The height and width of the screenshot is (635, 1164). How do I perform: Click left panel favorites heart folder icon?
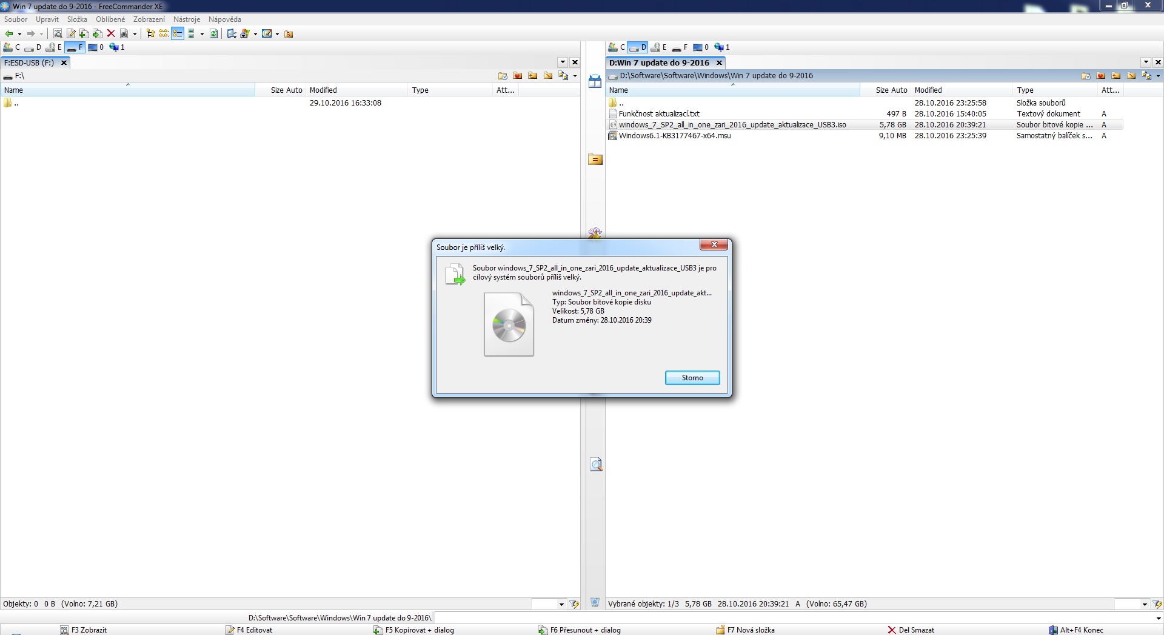[518, 76]
